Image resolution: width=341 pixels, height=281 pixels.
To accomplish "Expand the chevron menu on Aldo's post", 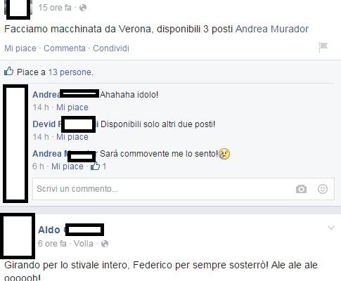I will click(331, 228).
